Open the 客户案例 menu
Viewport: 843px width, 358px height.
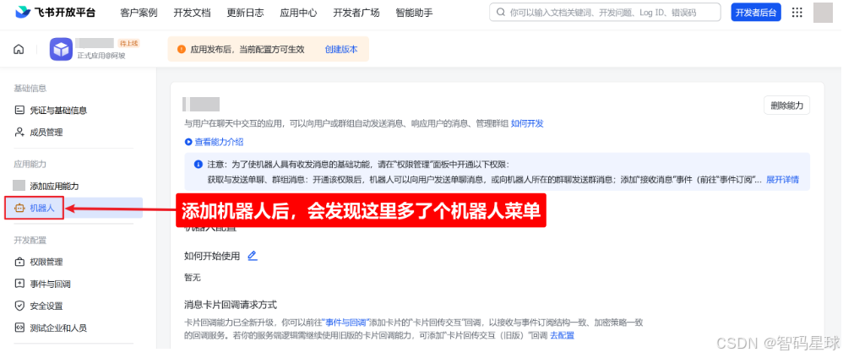click(139, 13)
